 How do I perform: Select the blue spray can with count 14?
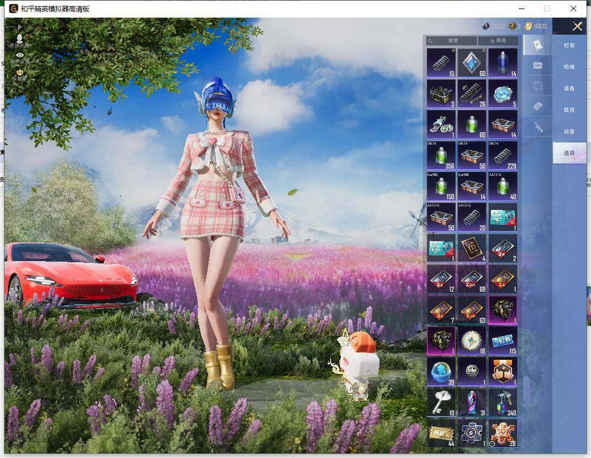pos(503,62)
